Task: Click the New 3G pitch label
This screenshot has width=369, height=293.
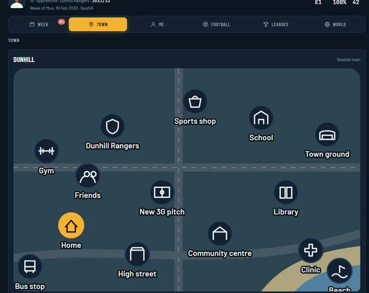Action: [162, 212]
